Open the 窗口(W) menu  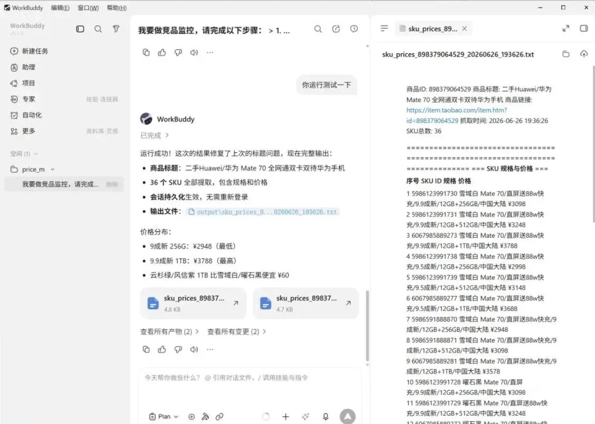pos(88,8)
